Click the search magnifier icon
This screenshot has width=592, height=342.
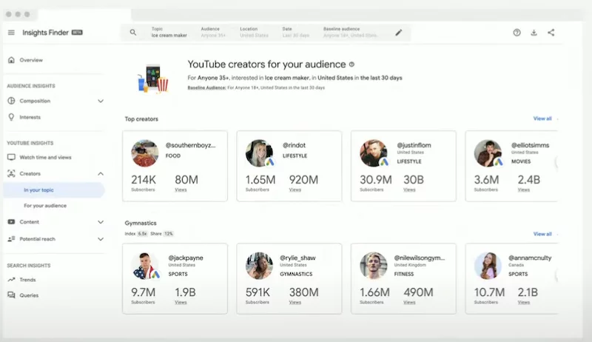pos(133,33)
